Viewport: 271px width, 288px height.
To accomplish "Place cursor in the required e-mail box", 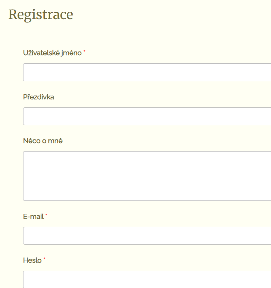I will click(147, 236).
